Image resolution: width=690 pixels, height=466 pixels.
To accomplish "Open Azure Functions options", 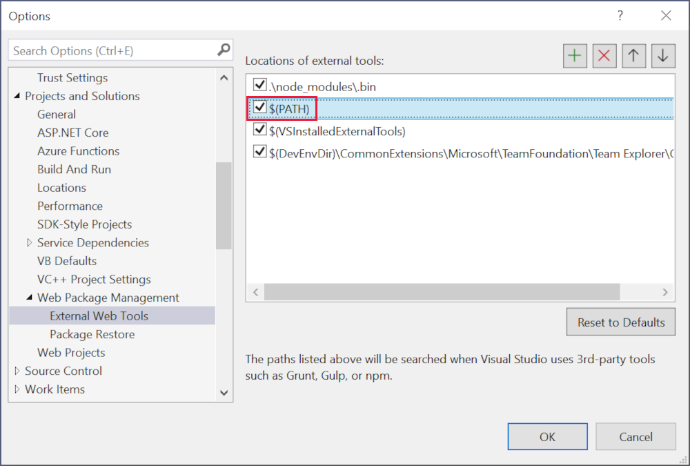I will coord(79,151).
